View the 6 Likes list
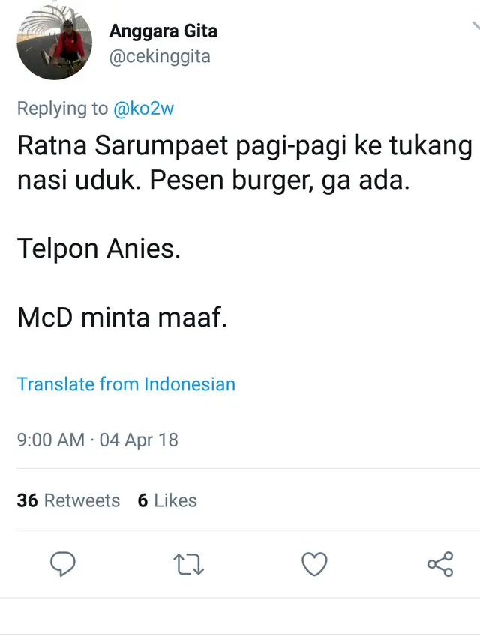 167,500
